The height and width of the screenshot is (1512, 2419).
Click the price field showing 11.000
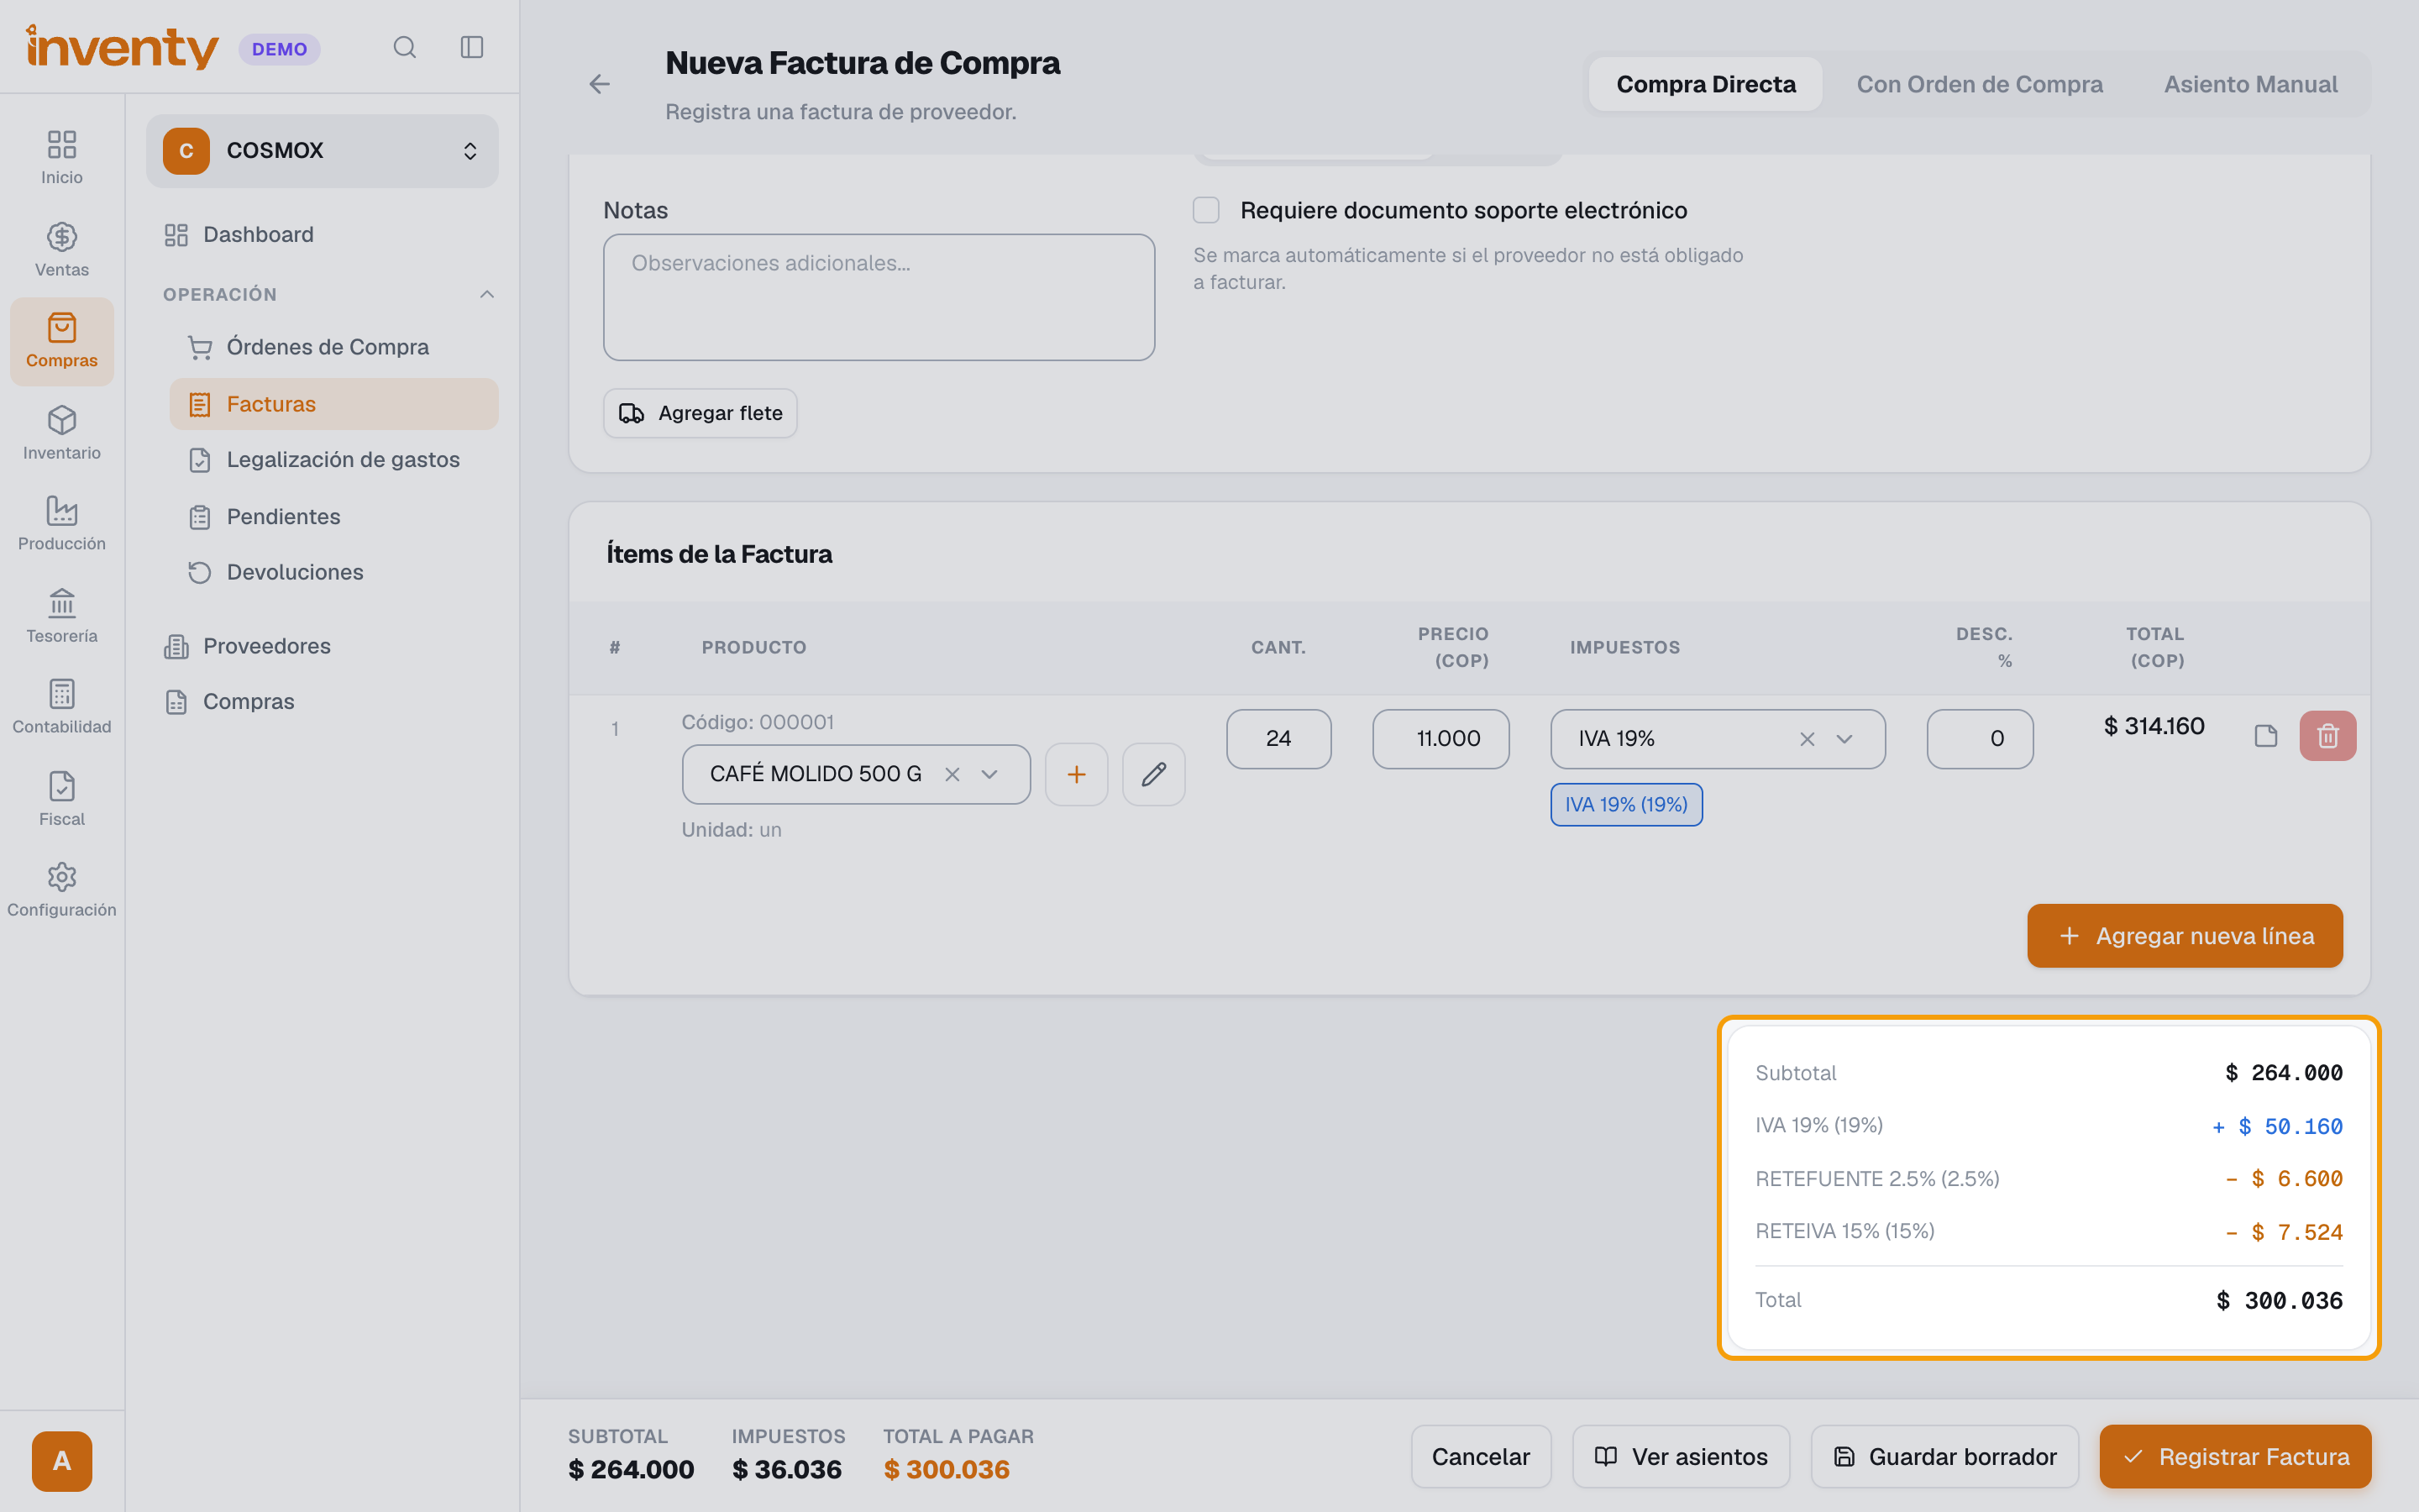[x=1440, y=739]
